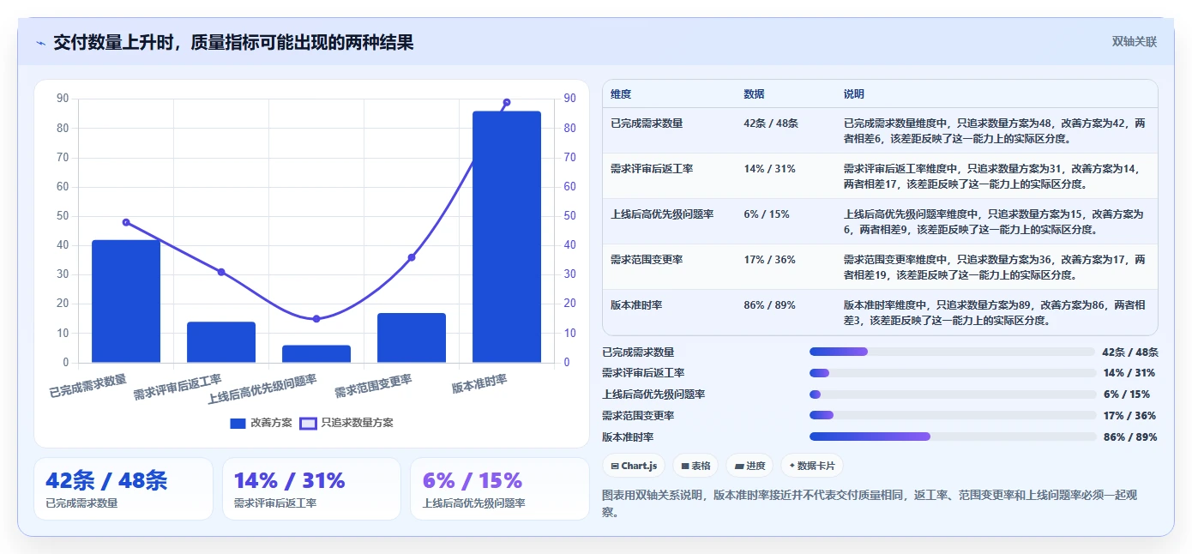Click the lowest line point at value 15
Screen dimensions: 1192x554
316,319
